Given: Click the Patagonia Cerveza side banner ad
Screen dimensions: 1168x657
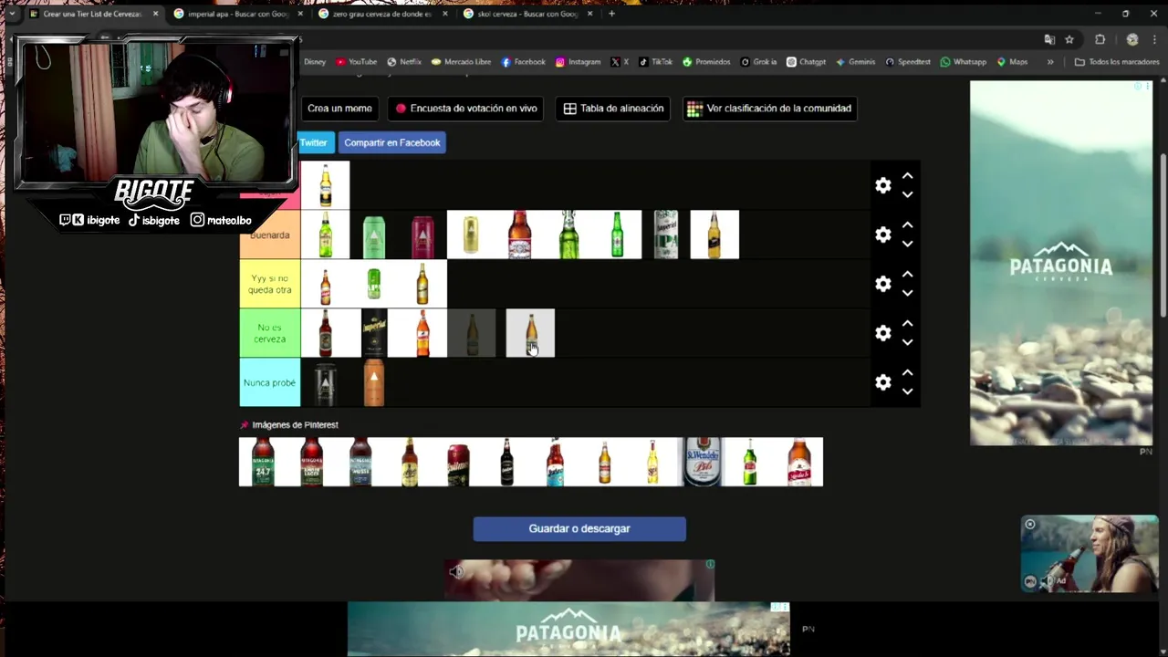Looking at the screenshot, I should pos(1061,263).
